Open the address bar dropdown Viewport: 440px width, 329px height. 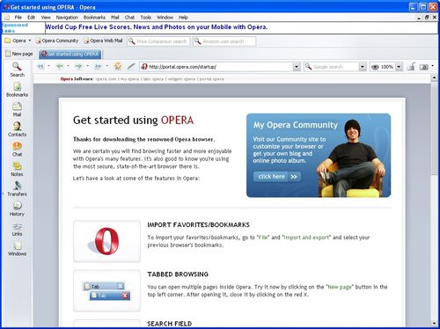point(297,67)
